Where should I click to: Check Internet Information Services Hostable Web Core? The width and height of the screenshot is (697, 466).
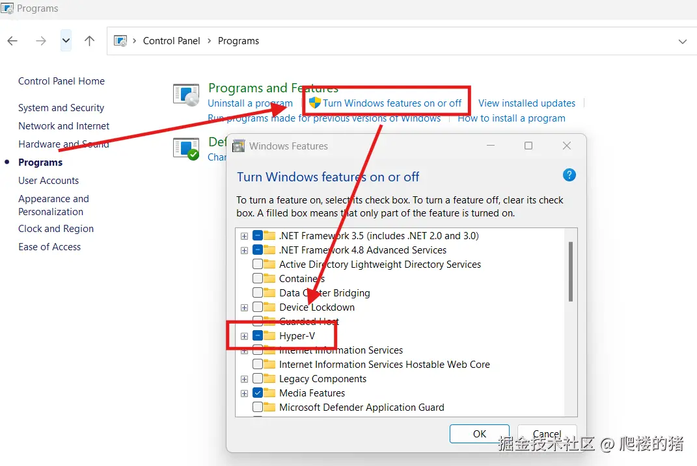(257, 365)
